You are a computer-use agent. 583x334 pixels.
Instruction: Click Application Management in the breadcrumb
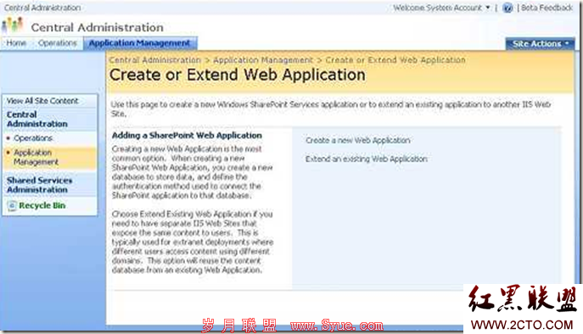click(263, 60)
